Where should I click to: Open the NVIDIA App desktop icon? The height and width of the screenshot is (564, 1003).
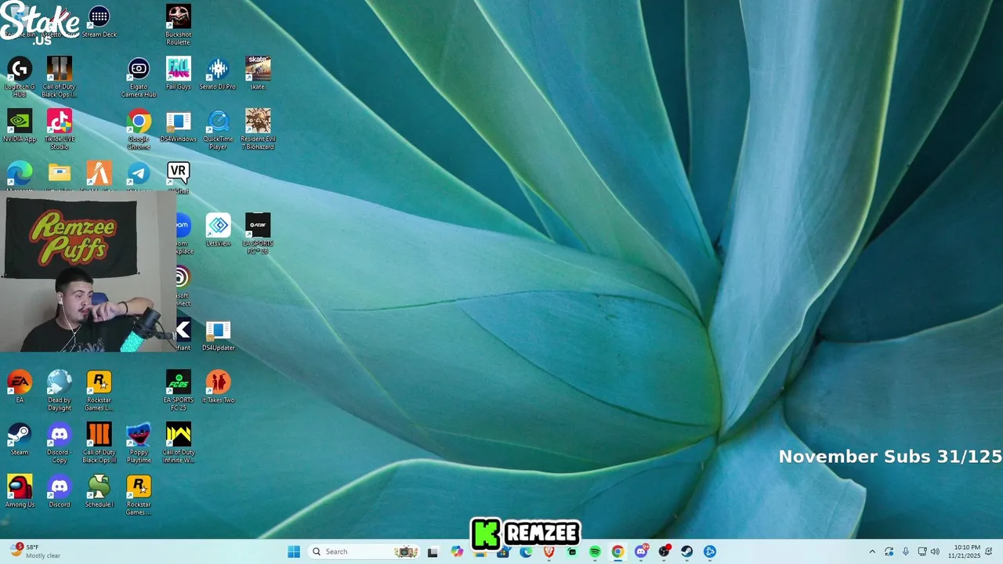pyautogui.click(x=20, y=126)
